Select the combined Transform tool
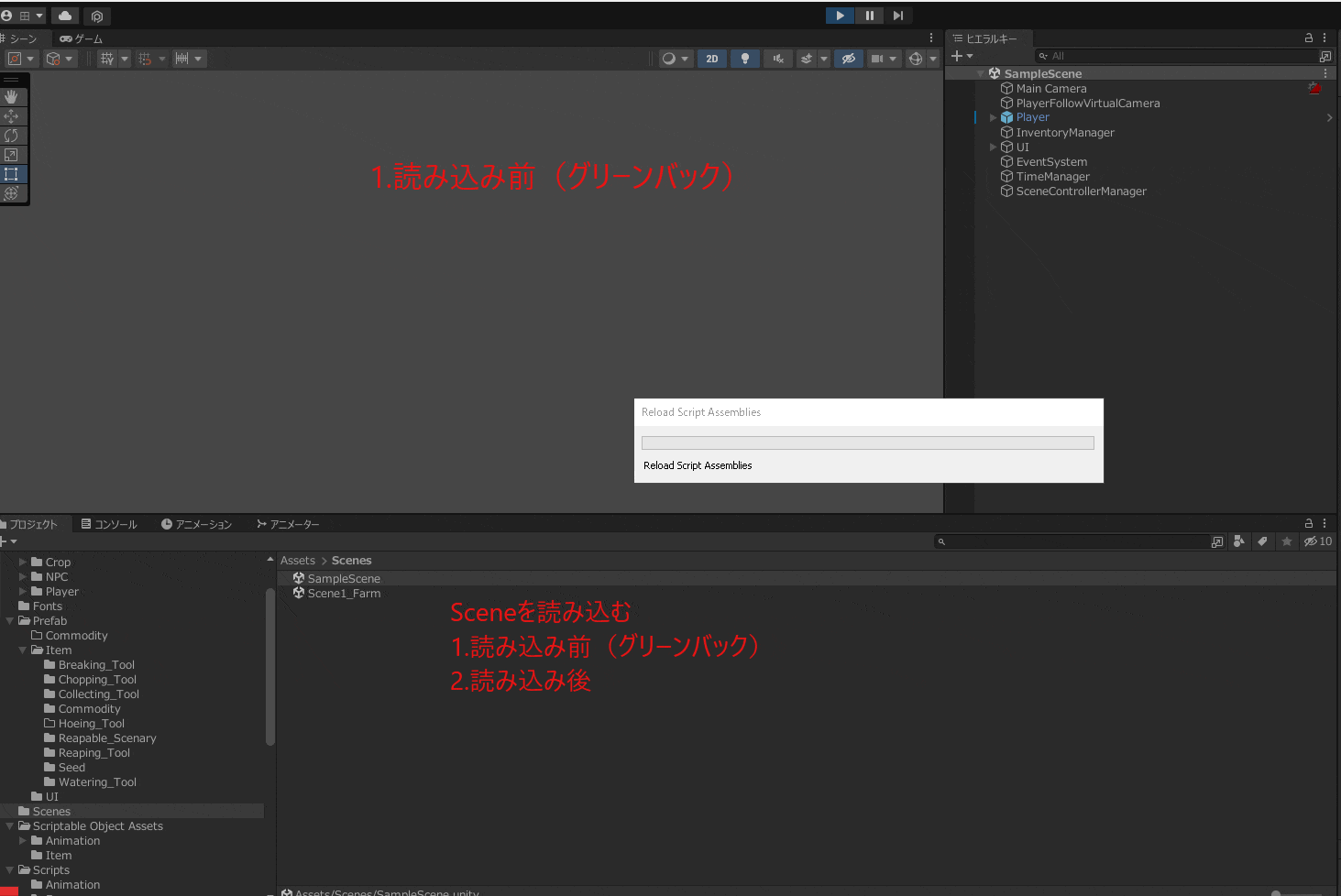This screenshot has width=1341, height=896. pos(12,193)
